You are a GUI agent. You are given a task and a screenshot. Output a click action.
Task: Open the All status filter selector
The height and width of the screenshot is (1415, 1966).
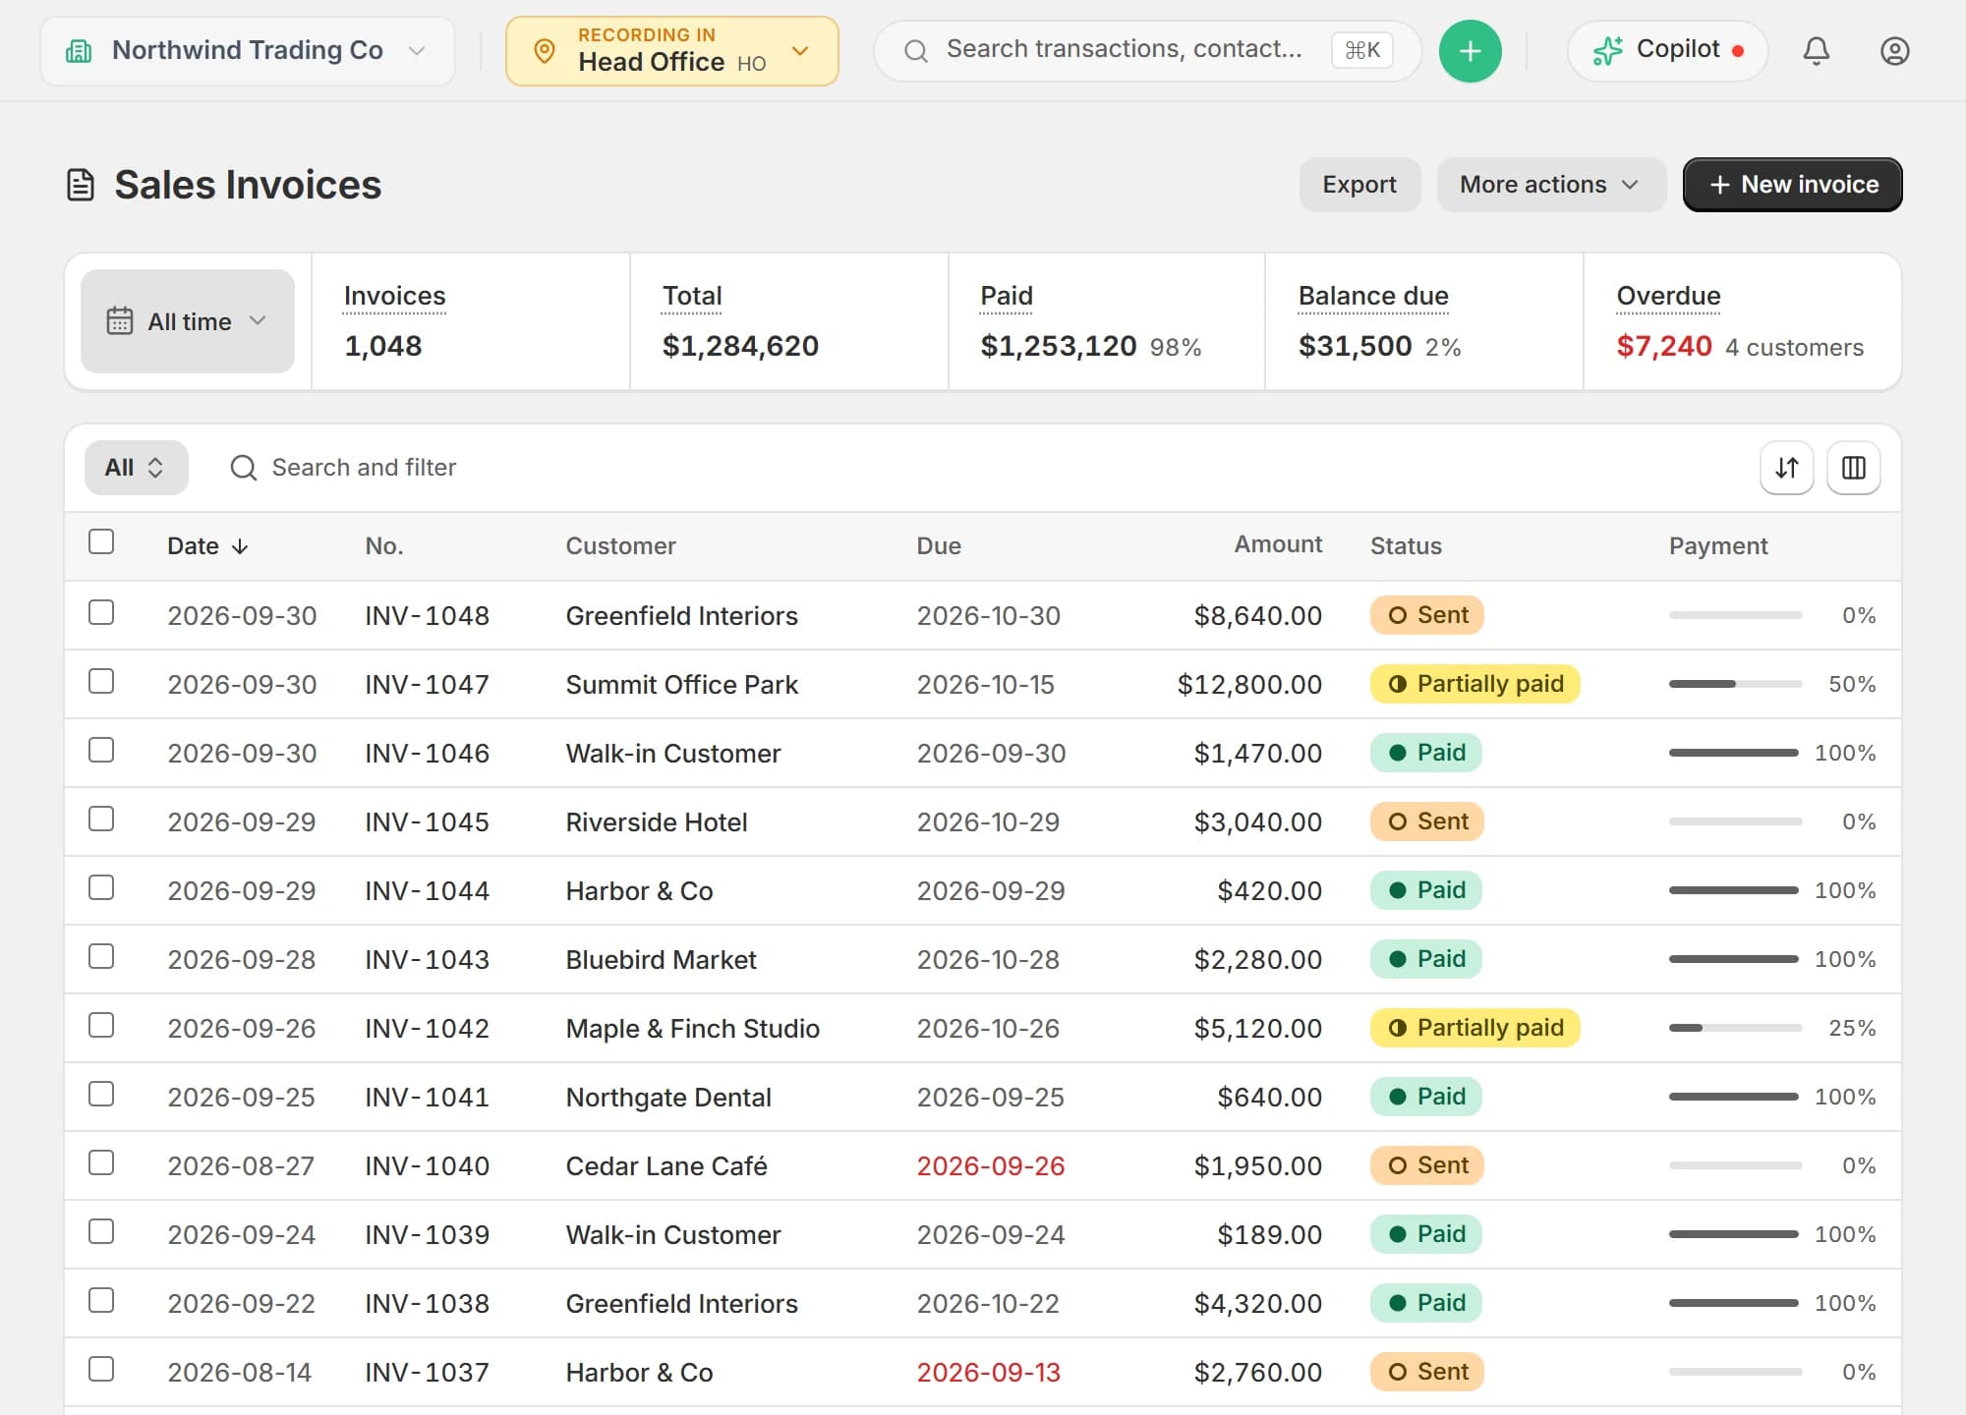pos(136,468)
